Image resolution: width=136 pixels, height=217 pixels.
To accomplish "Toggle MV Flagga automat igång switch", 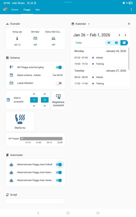I will [x=59, y=67].
